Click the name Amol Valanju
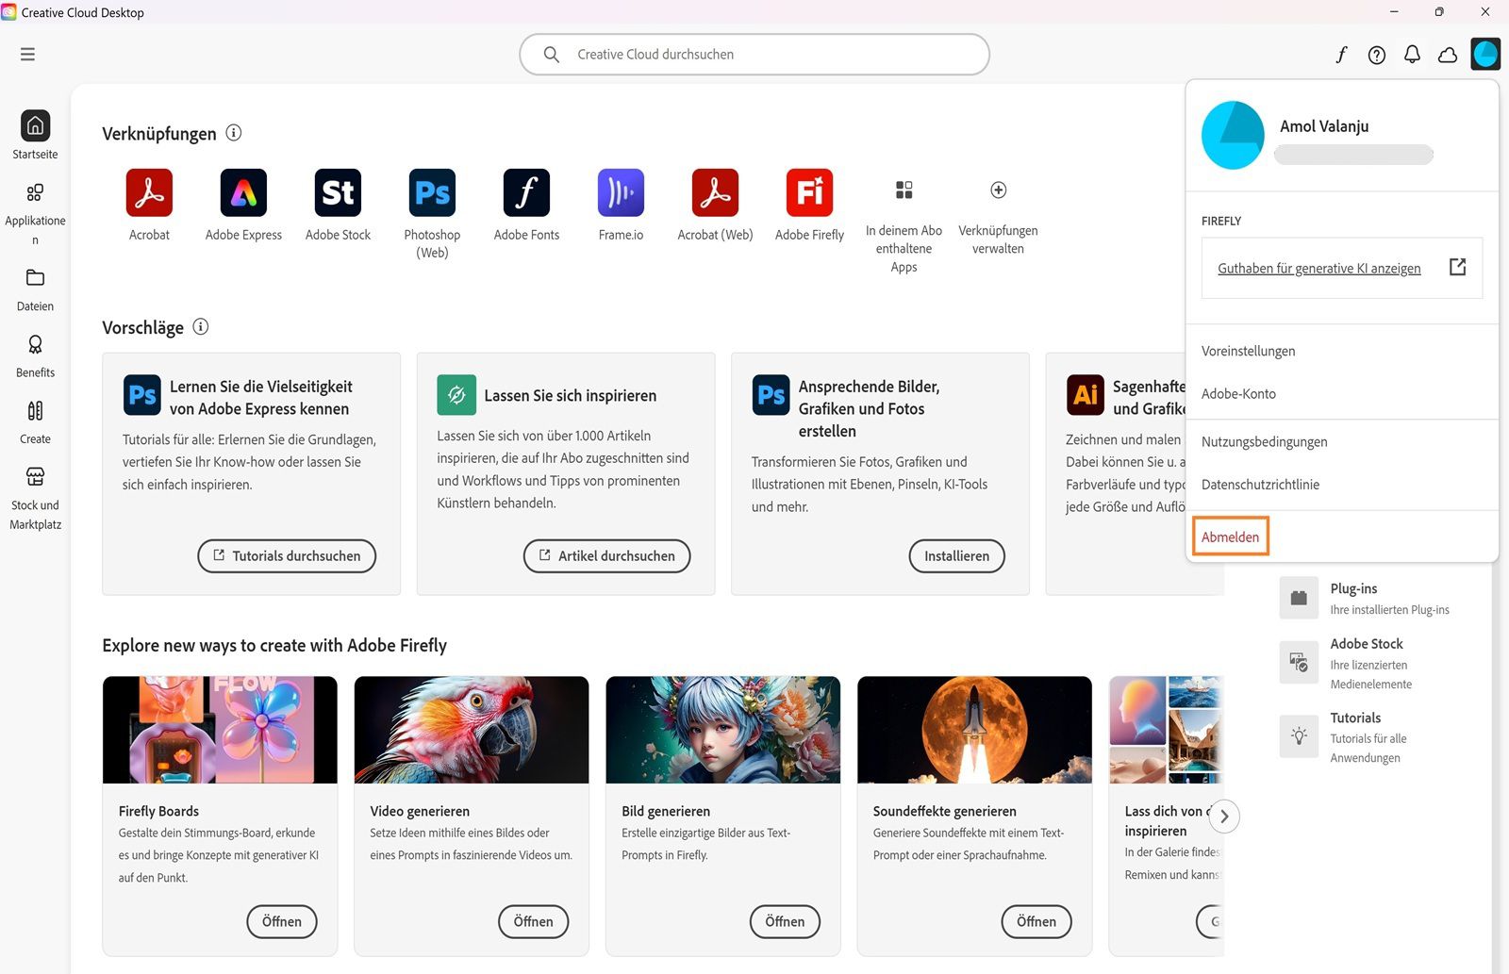Viewport: 1509px width, 974px height. tap(1324, 126)
